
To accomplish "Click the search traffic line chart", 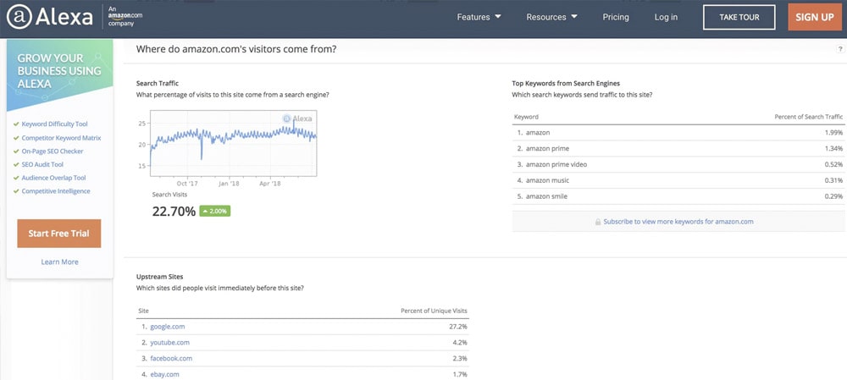I will 234,143.
